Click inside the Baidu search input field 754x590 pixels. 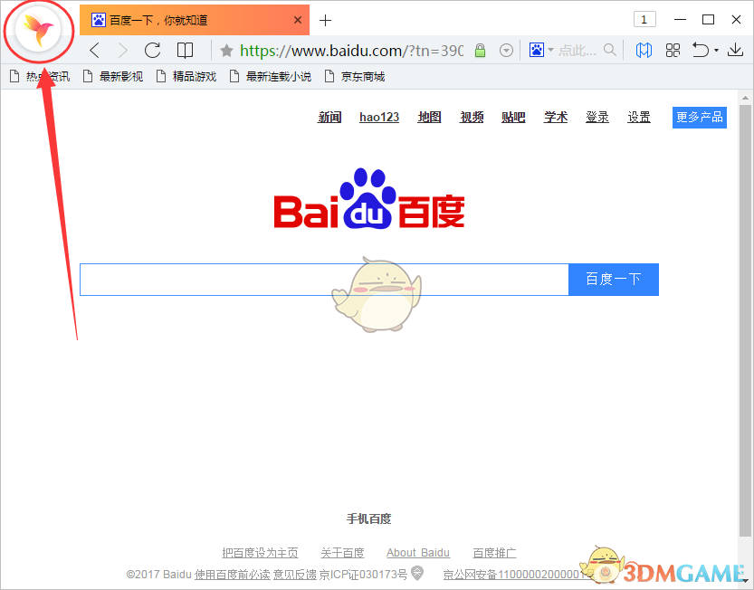(272, 280)
